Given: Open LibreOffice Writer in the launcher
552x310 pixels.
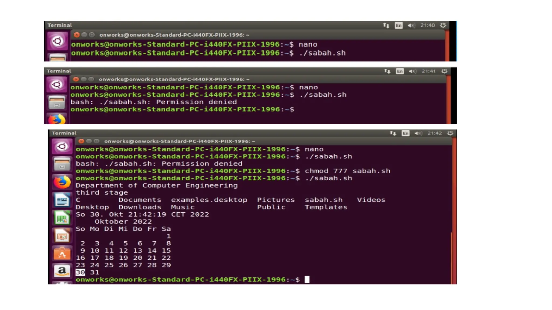Looking at the screenshot, I should [62, 200].
